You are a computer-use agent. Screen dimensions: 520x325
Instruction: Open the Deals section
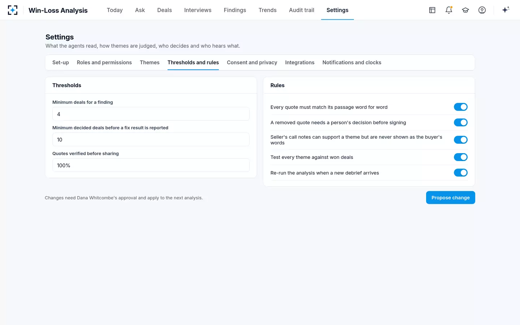(165, 10)
